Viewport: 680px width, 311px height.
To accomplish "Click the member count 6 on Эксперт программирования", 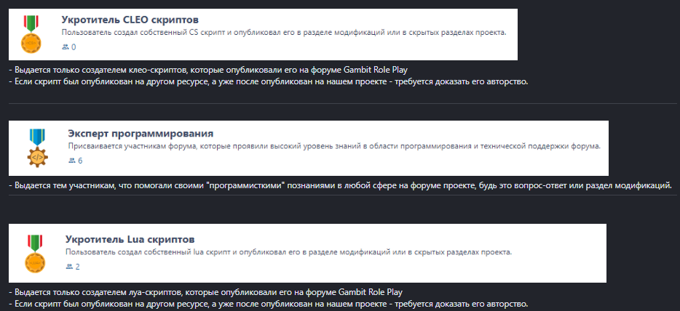I will [80, 161].
